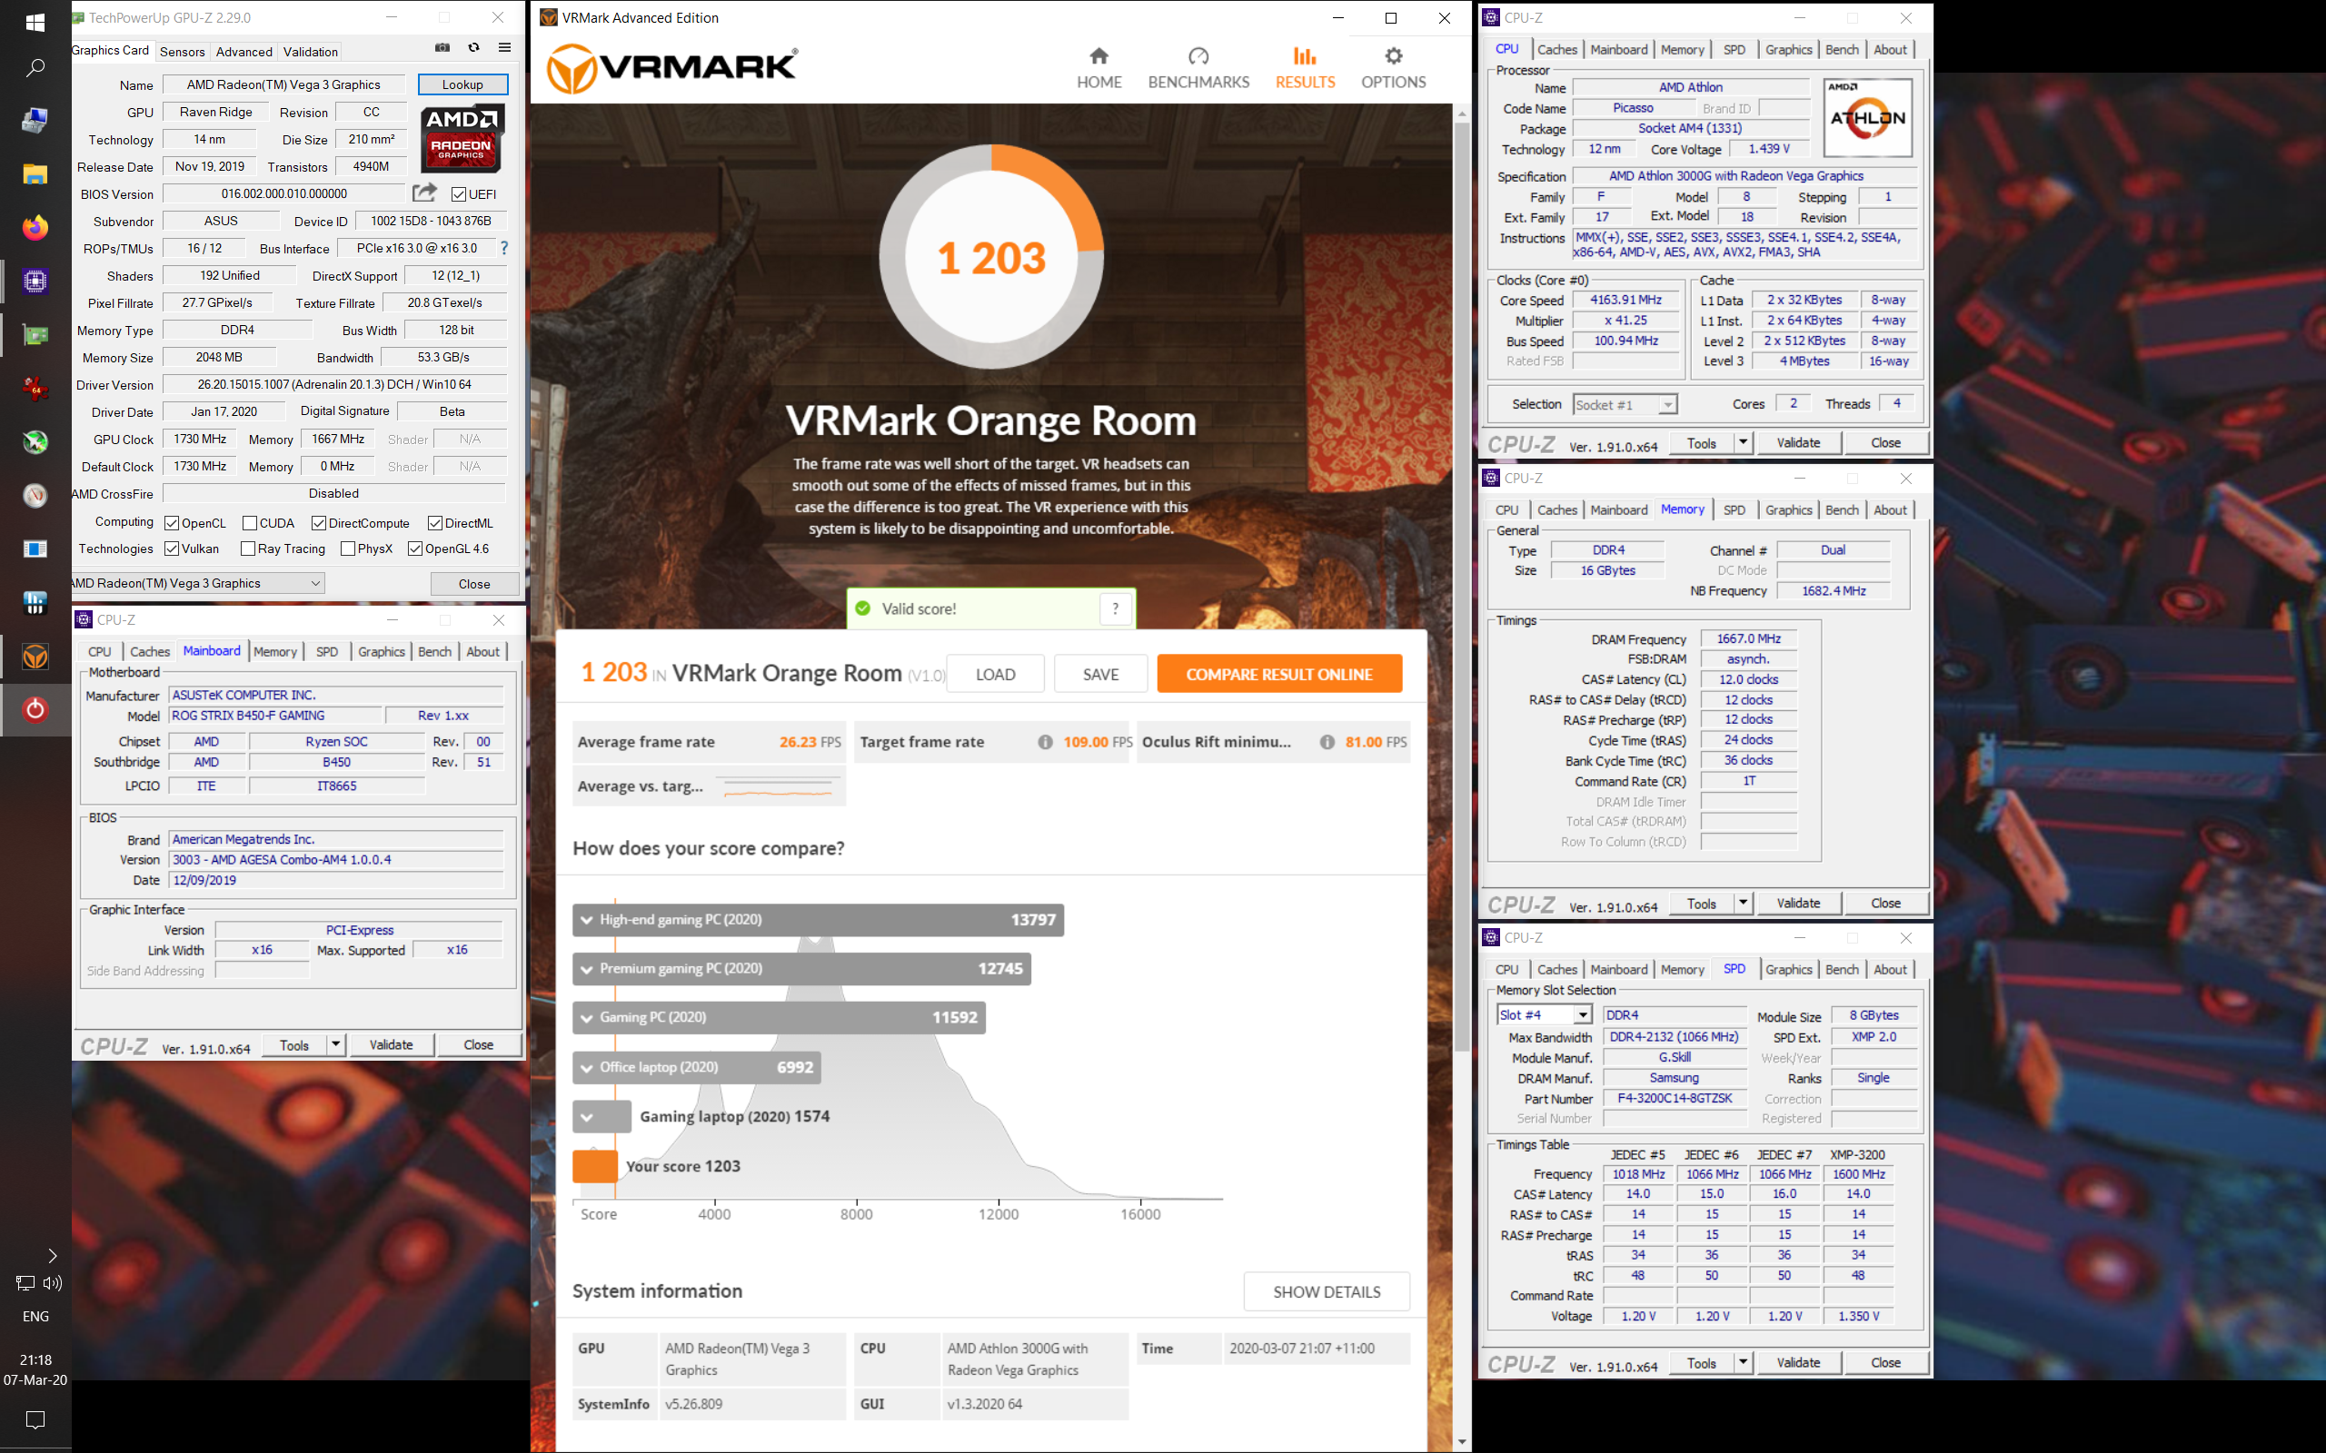Click the info icon beside Target frame rate
This screenshot has width=2326, height=1453.
tap(1045, 742)
